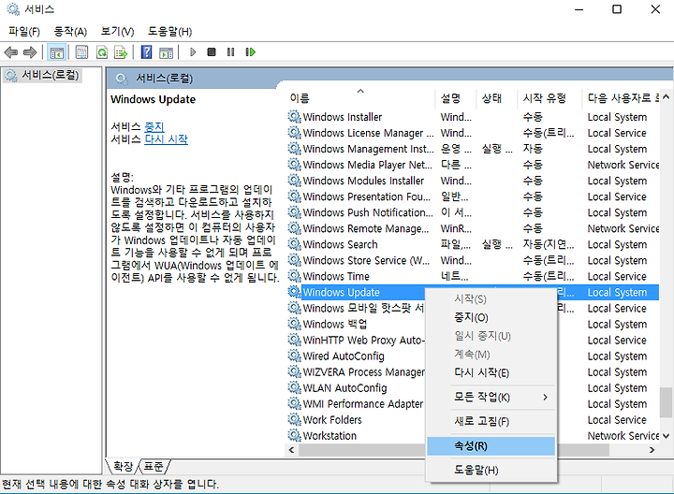Click the gear icon of WMI Performance Adapter
This screenshot has width=674, height=494.
294,404
